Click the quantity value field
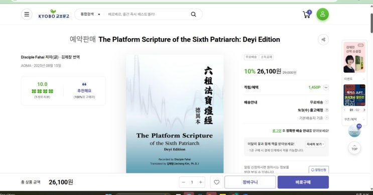373x195 pixels. (x=192, y=182)
